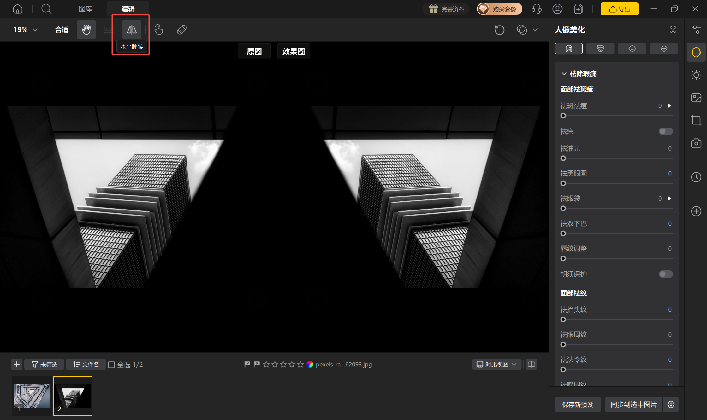Enable the 胡须保护 switch
The width and height of the screenshot is (707, 420).
[666, 274]
